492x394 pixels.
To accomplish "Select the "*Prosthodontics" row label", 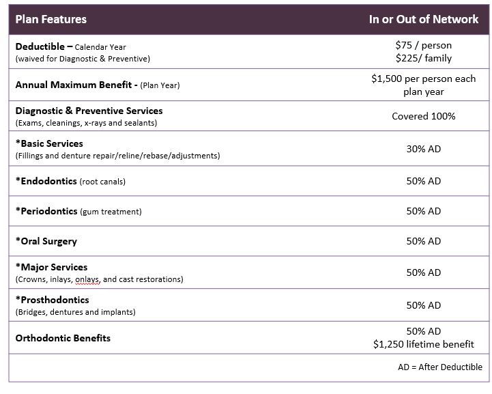I will pyautogui.click(x=53, y=300).
